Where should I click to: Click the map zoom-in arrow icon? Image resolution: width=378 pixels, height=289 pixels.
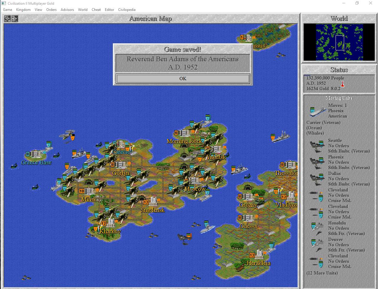click(15, 19)
